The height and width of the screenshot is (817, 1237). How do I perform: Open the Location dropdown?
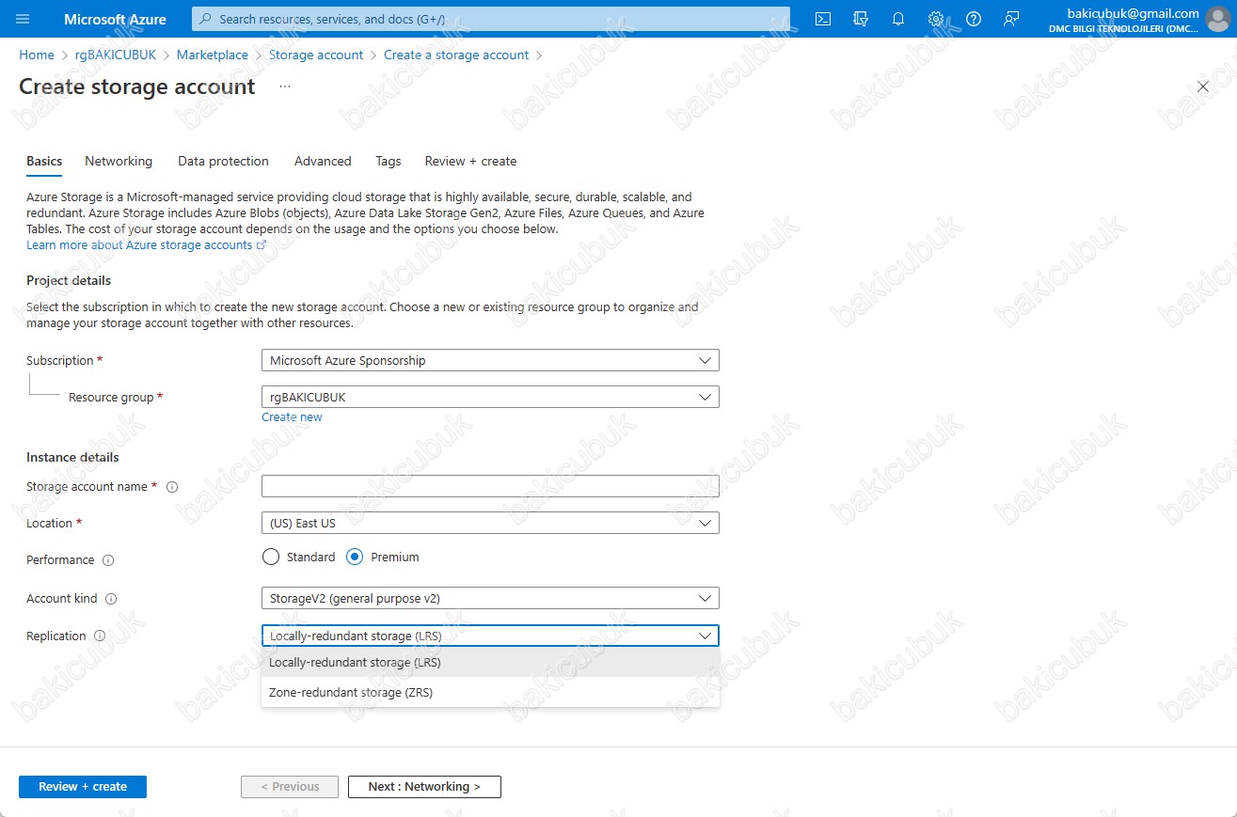click(490, 523)
